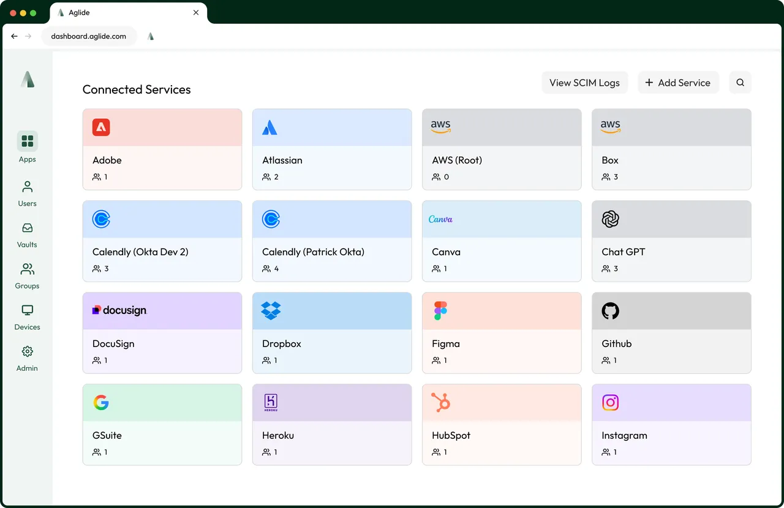784x508 pixels.
Task: Open the DocuSign service name
Action: pyautogui.click(x=113, y=344)
